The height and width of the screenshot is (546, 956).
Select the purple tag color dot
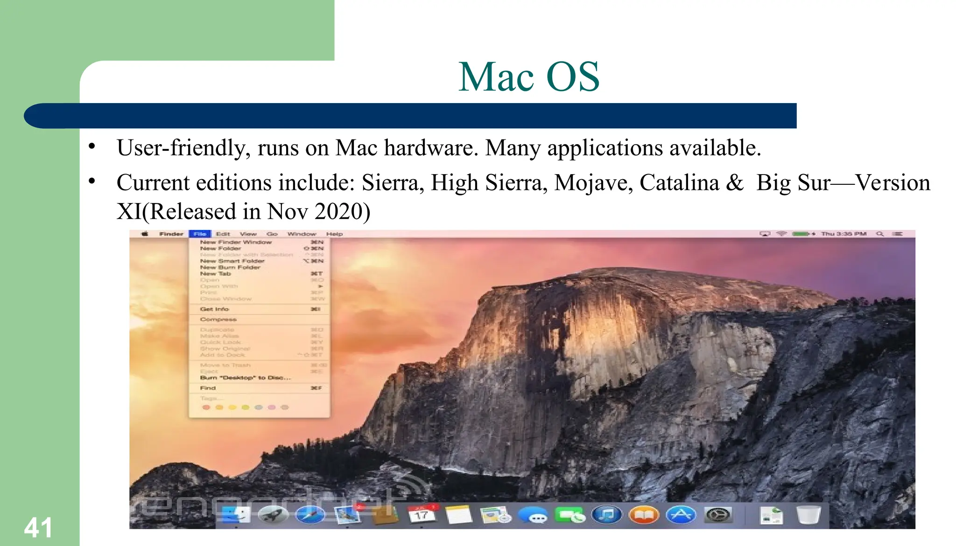click(x=271, y=407)
